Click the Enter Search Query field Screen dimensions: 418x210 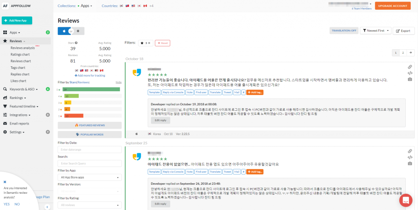(x=89, y=163)
